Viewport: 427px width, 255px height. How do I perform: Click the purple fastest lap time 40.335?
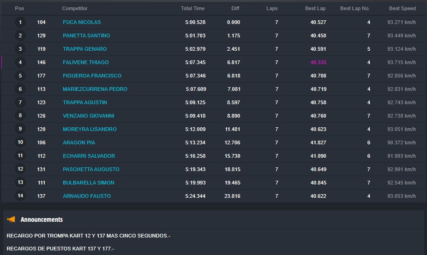click(318, 62)
